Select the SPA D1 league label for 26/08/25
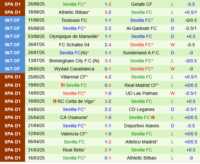 (x=13, y=4)
